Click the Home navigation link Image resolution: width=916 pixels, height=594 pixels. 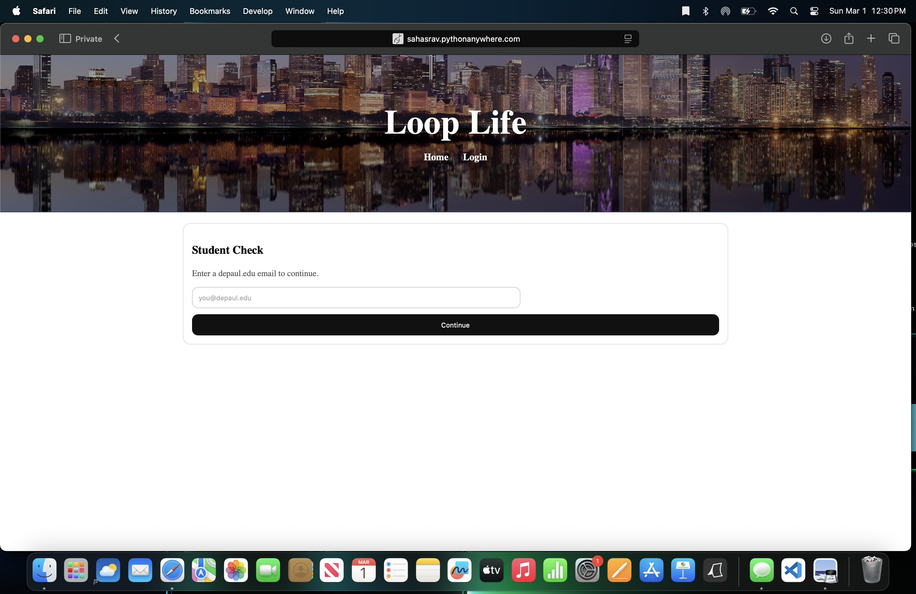point(436,157)
